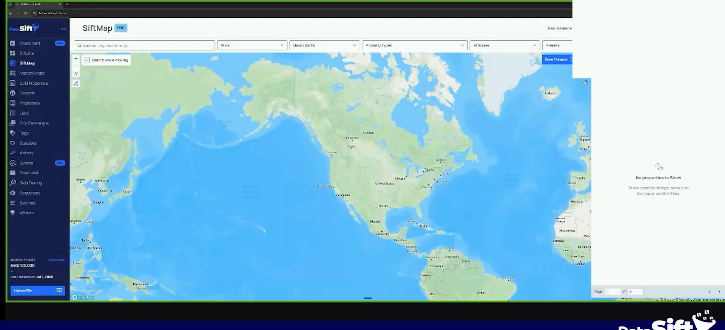The height and width of the screenshot is (330, 725).
Task: Click the page number input field
Action: click(x=612, y=292)
